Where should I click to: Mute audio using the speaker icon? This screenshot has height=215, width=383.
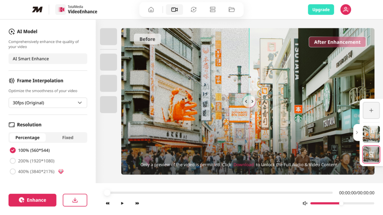coord(305,203)
